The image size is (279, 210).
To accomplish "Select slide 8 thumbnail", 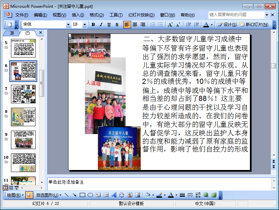I will tap(23, 117).
